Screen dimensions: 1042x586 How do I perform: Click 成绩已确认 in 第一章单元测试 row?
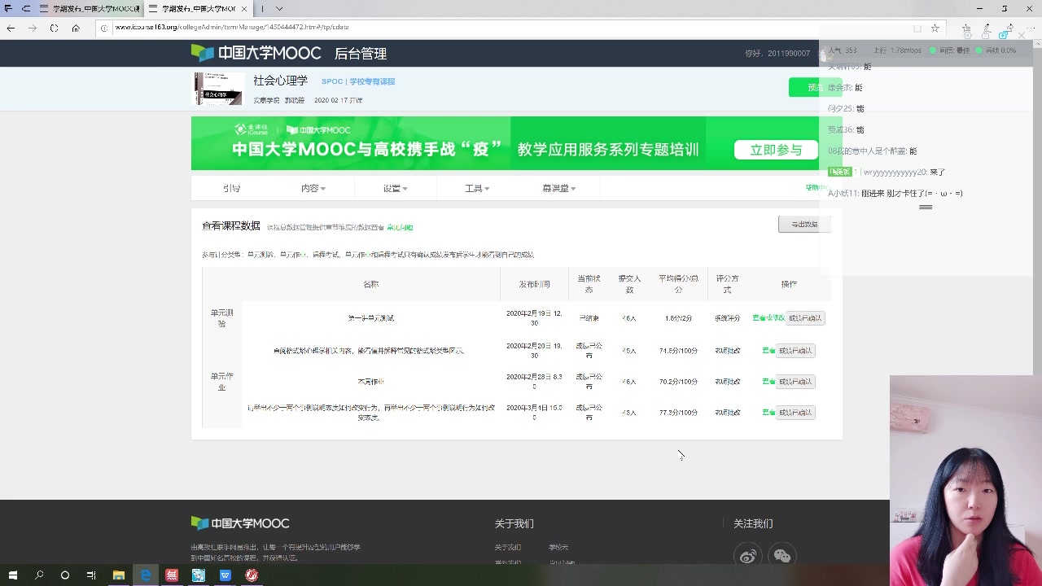[805, 318]
